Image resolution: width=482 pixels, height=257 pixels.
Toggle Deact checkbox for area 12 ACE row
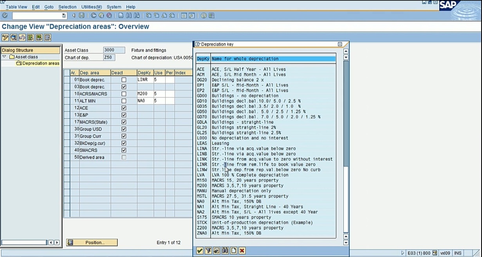click(124, 108)
